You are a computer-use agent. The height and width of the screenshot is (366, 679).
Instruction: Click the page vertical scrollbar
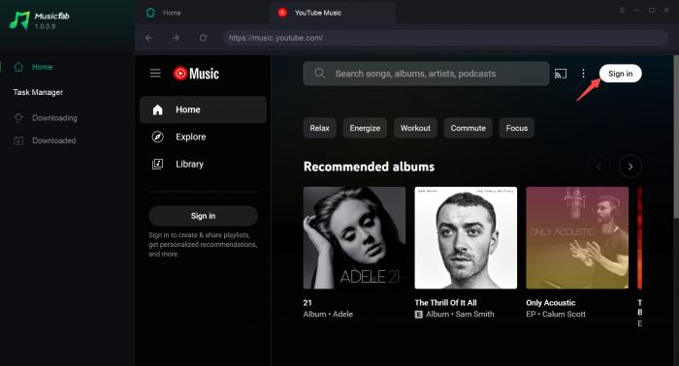676,137
